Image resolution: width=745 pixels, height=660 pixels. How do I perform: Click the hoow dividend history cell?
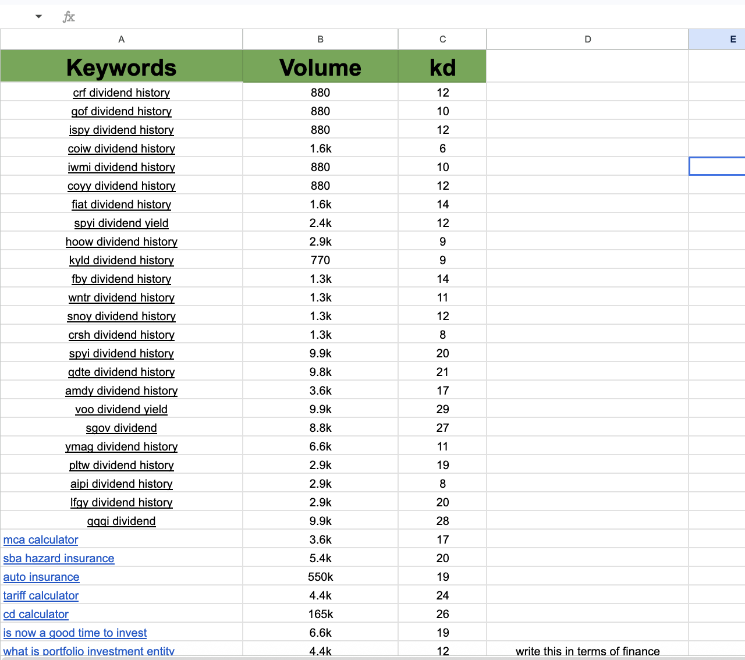tap(122, 242)
